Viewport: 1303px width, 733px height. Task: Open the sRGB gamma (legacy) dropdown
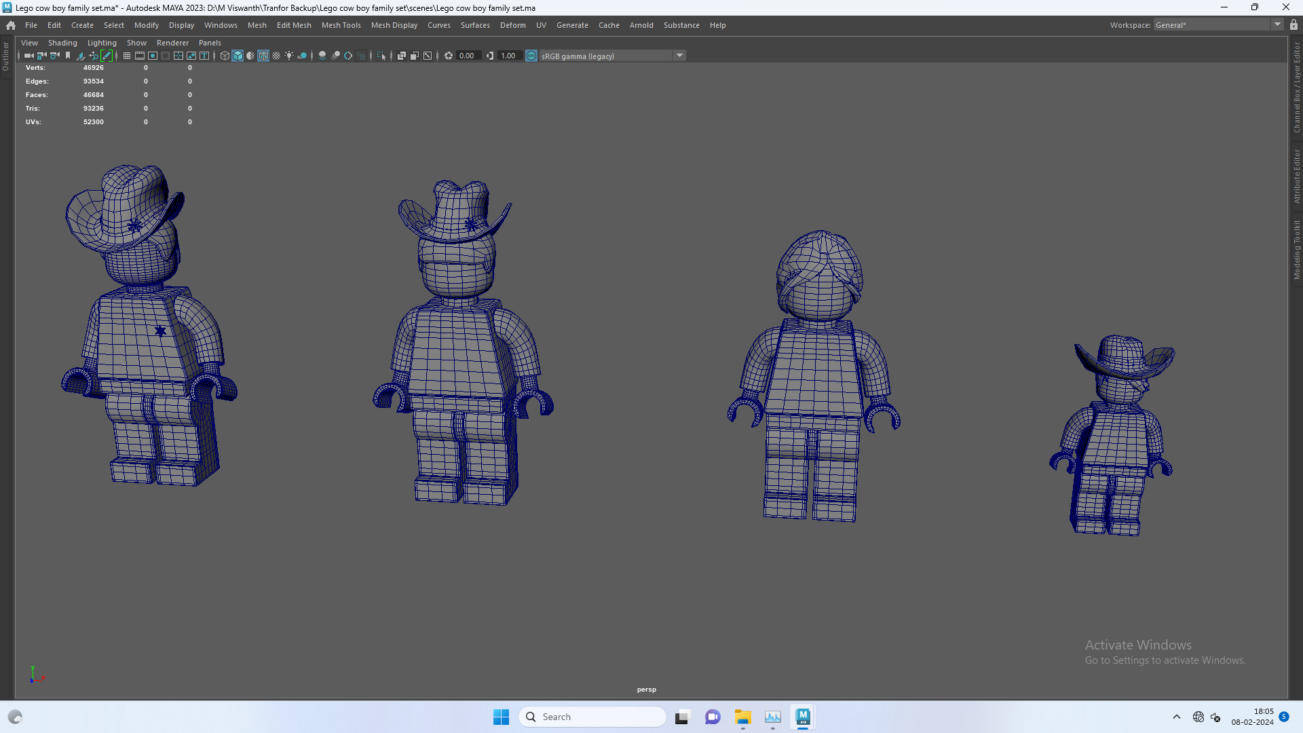pos(613,56)
